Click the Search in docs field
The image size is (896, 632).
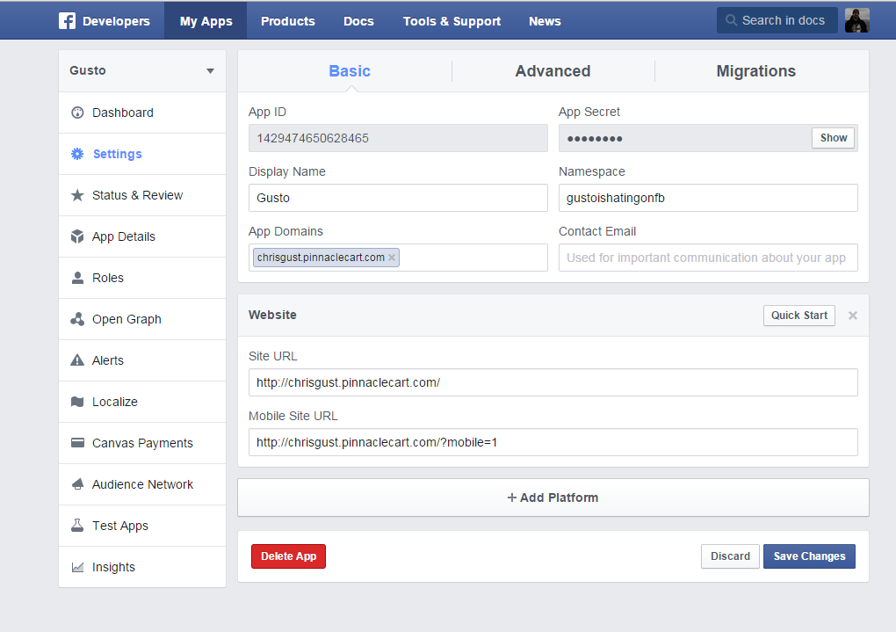777,20
